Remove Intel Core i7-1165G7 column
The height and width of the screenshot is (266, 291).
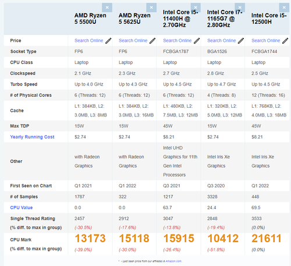[240, 8]
